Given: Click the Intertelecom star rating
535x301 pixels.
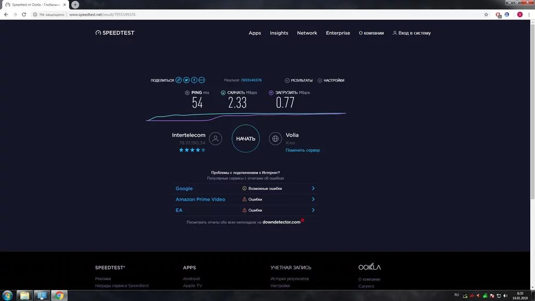Looking at the screenshot, I should point(192,150).
